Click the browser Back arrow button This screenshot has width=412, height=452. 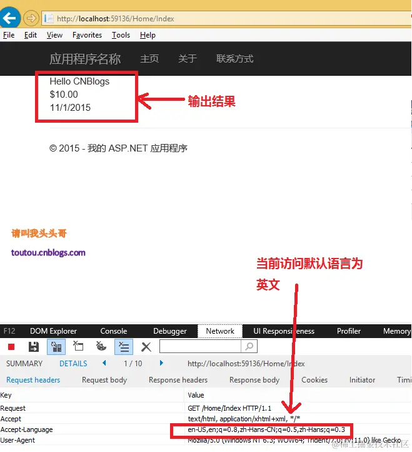(9, 18)
